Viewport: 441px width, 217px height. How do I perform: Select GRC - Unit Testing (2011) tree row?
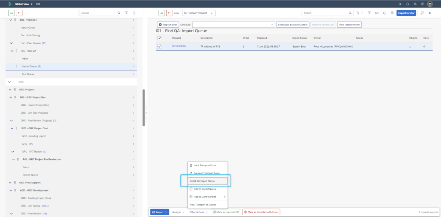[x=71, y=206]
